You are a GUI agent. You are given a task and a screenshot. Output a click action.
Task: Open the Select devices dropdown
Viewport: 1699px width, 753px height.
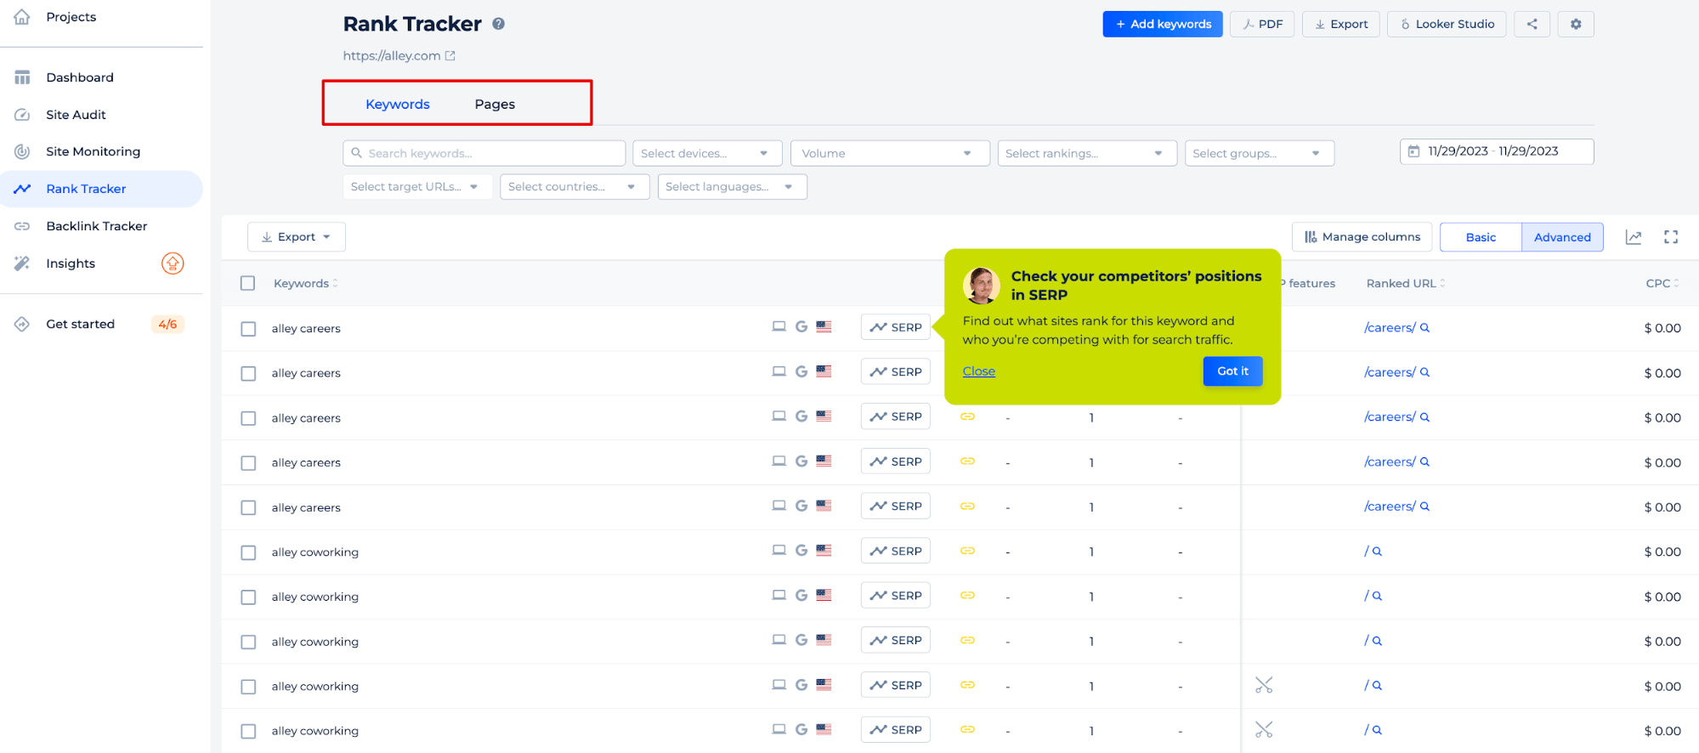pyautogui.click(x=707, y=153)
